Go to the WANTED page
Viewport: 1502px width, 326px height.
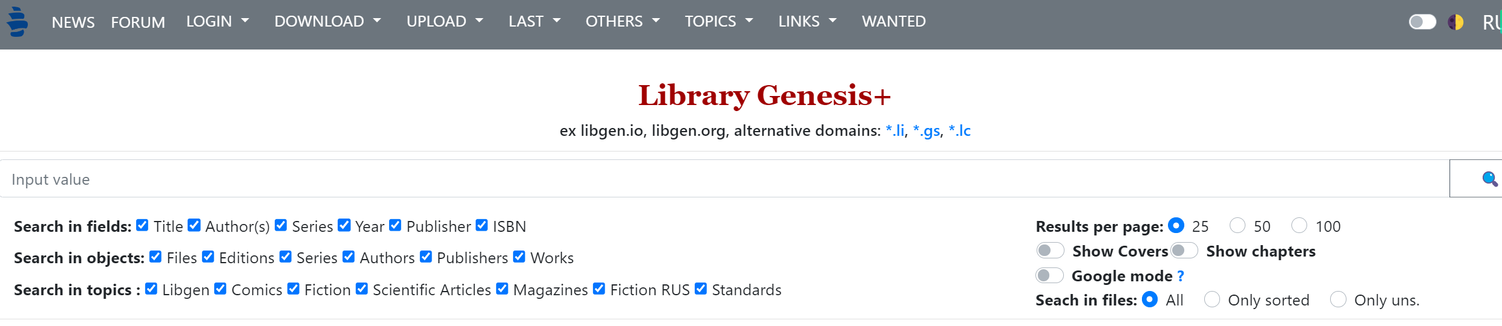coord(893,22)
